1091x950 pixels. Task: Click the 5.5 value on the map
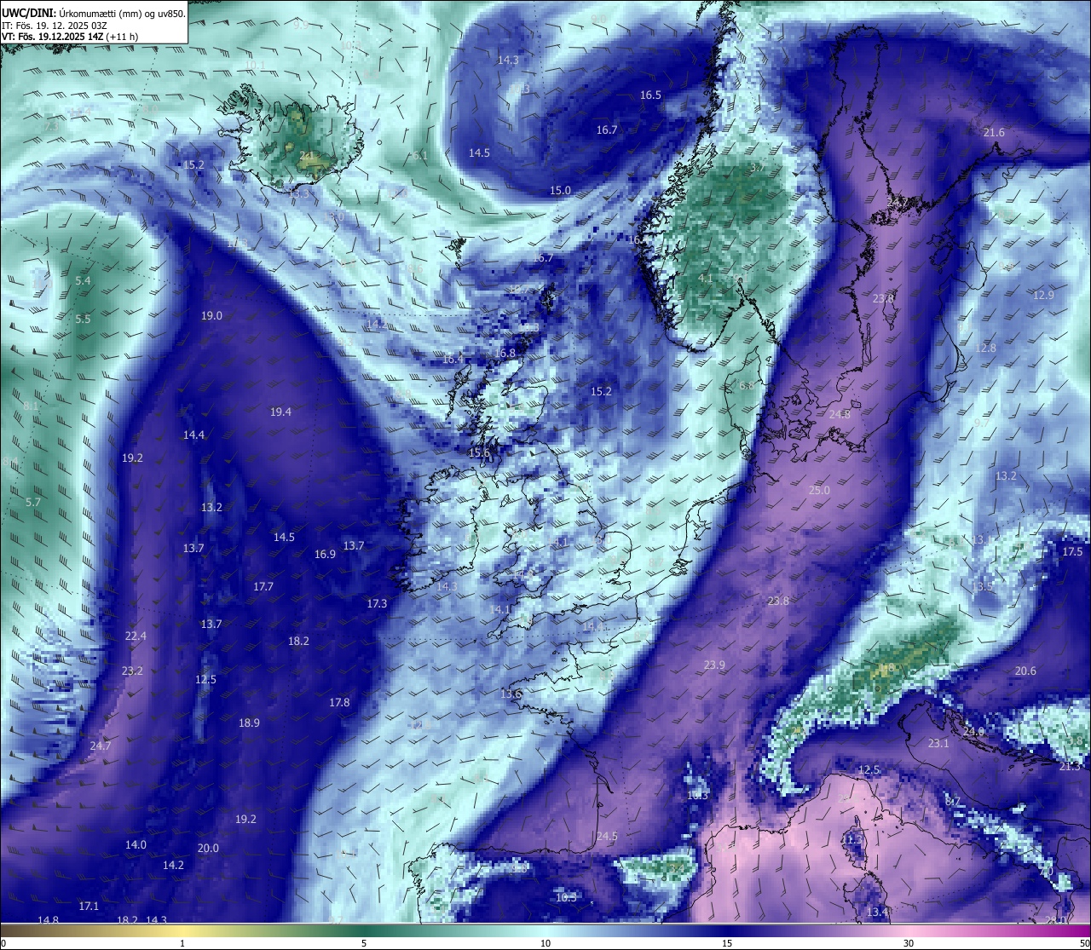[83, 320]
